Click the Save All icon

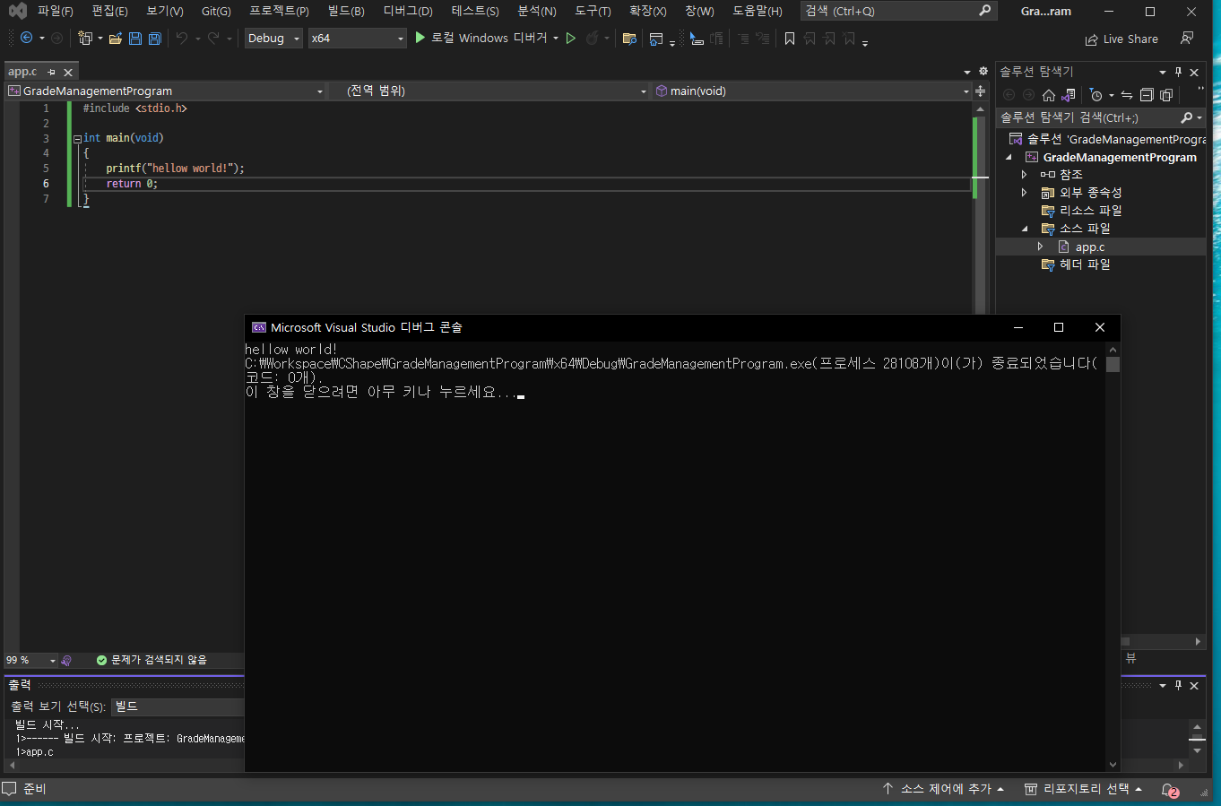[x=154, y=39]
